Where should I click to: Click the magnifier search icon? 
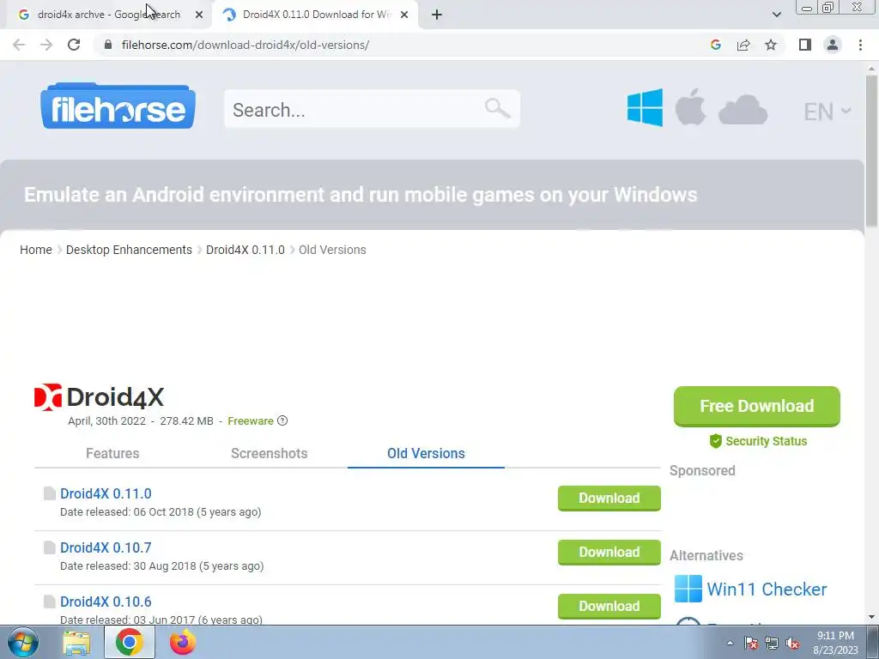(x=497, y=108)
